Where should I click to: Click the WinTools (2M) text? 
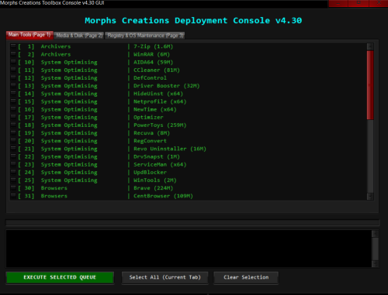[x=155, y=180]
